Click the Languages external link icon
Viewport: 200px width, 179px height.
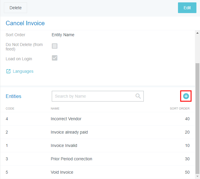[x=8, y=71]
